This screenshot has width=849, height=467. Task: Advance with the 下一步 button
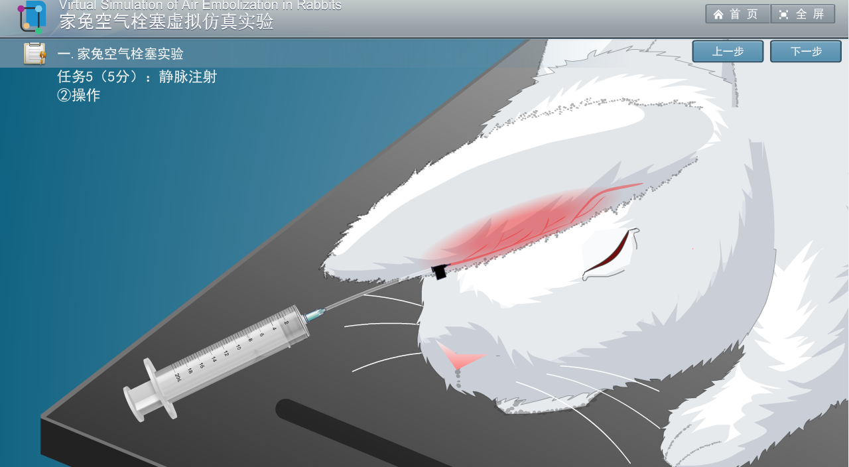(805, 52)
